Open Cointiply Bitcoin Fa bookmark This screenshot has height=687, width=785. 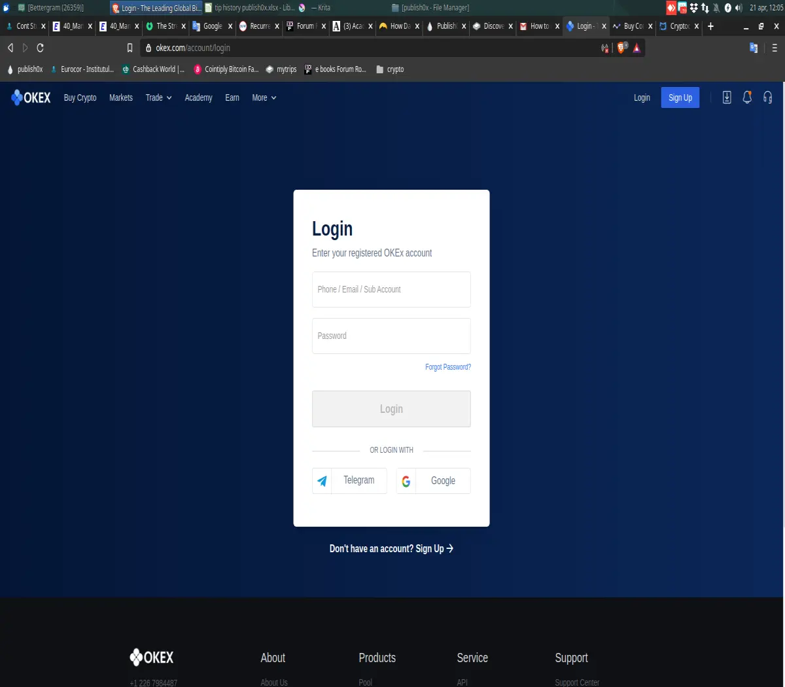pyautogui.click(x=226, y=69)
